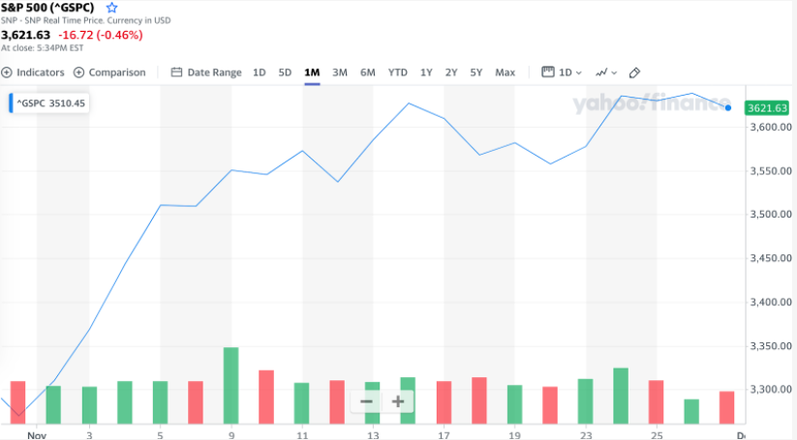The width and height of the screenshot is (797, 440).
Task: Click the star icon to follow S&P 500
Action: [111, 8]
